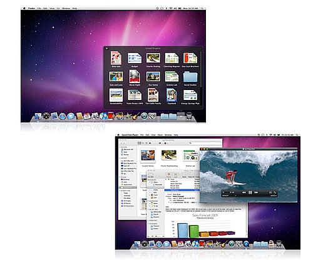The height and width of the screenshot is (260, 313).
Task: Click the Delete icon in the Mail toolbar
Action: click(169, 174)
